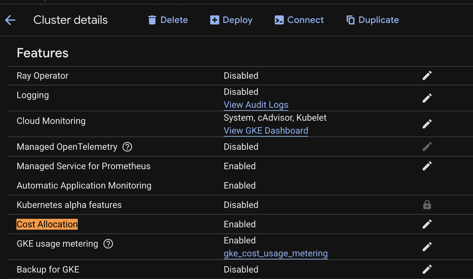Screen dimensions: 473x279
Task: Edit the Logging setting pencil
Action: coord(427,98)
